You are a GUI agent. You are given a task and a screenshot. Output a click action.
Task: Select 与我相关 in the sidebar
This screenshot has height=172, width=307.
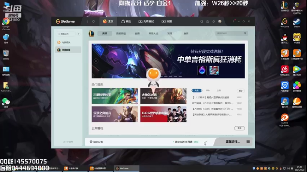coord(68,42)
